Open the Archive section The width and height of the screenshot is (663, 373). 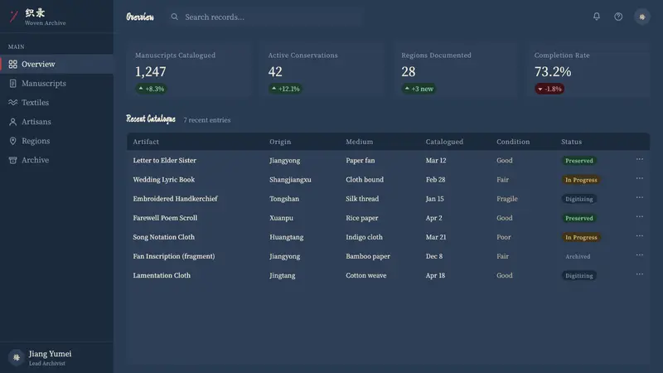56,160
